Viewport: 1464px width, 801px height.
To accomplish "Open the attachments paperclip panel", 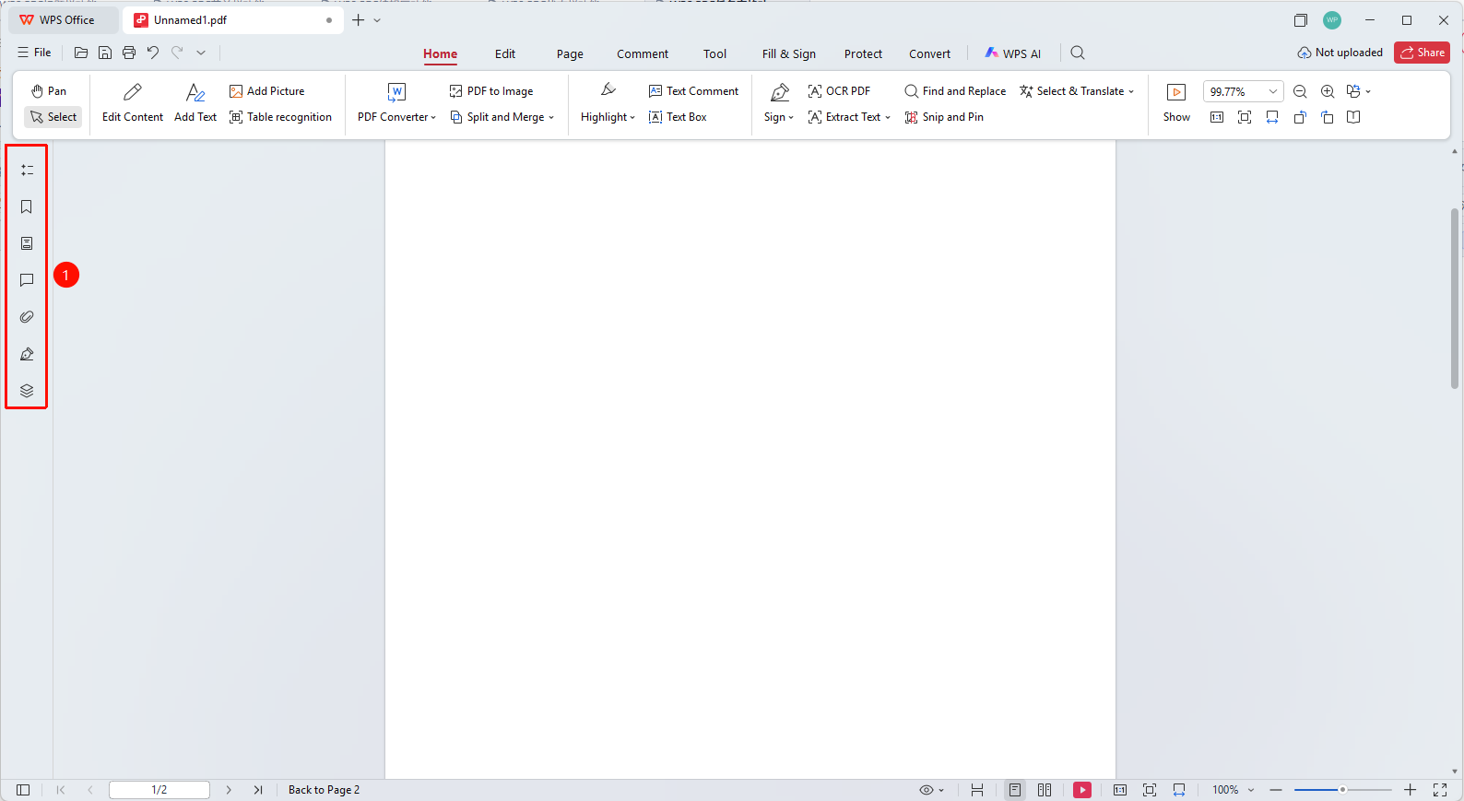I will tap(27, 317).
